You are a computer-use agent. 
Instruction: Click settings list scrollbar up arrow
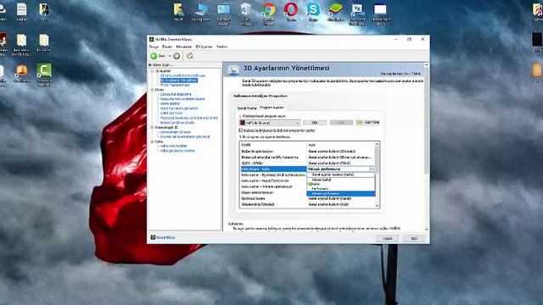click(377, 144)
